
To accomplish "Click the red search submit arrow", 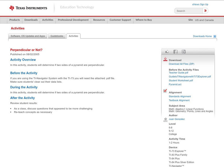I will tap(206, 11).
